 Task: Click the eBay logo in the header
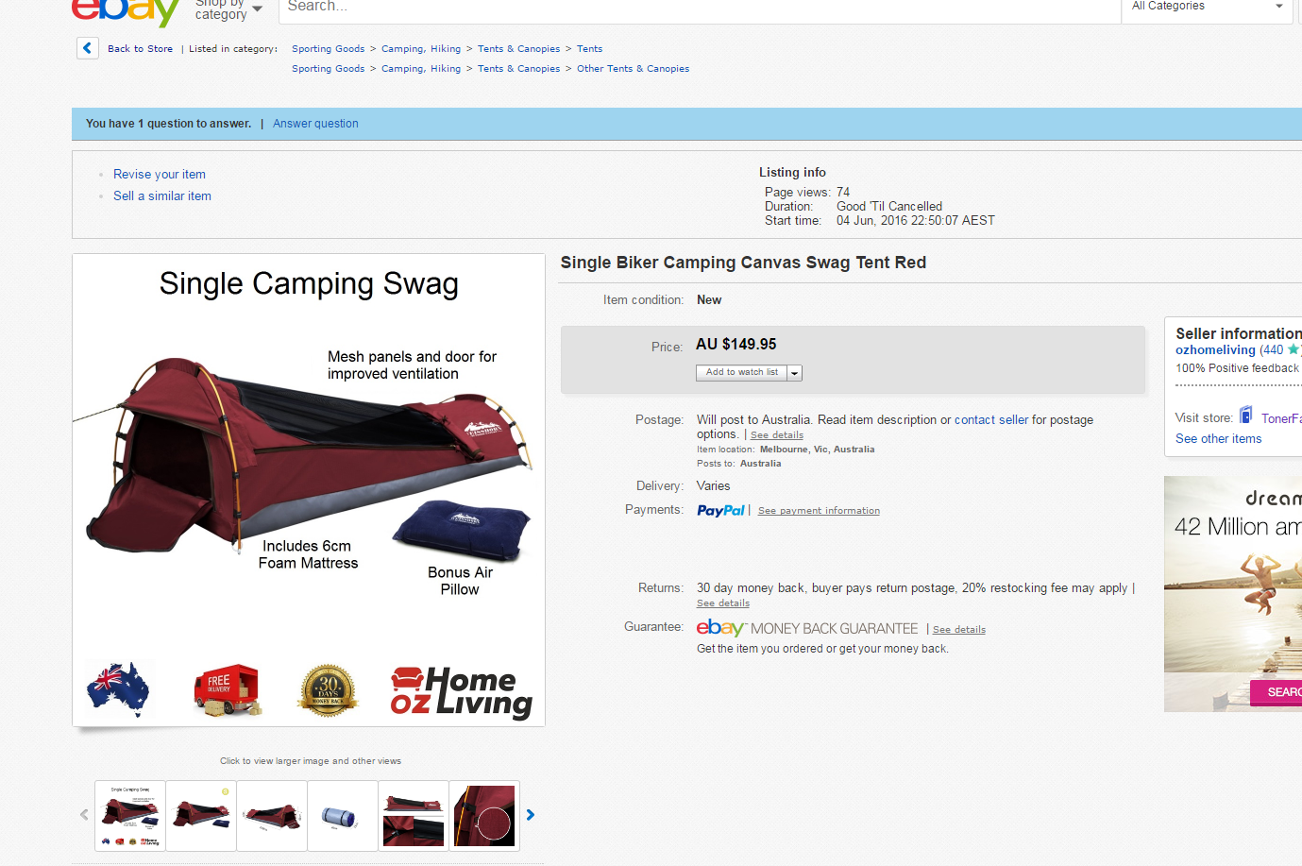(126, 9)
